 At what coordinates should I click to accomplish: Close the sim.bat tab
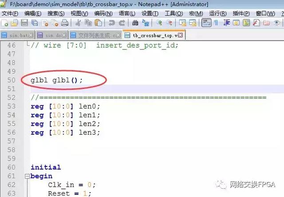31,35
